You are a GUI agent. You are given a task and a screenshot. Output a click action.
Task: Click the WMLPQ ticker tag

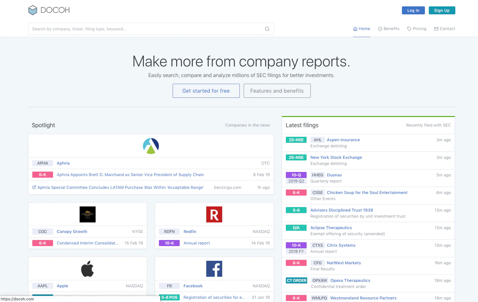click(319, 298)
